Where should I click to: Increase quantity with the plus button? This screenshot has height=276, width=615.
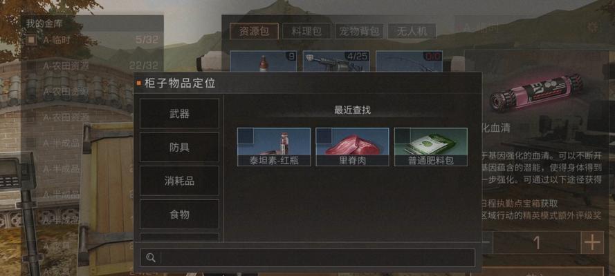(x=592, y=243)
